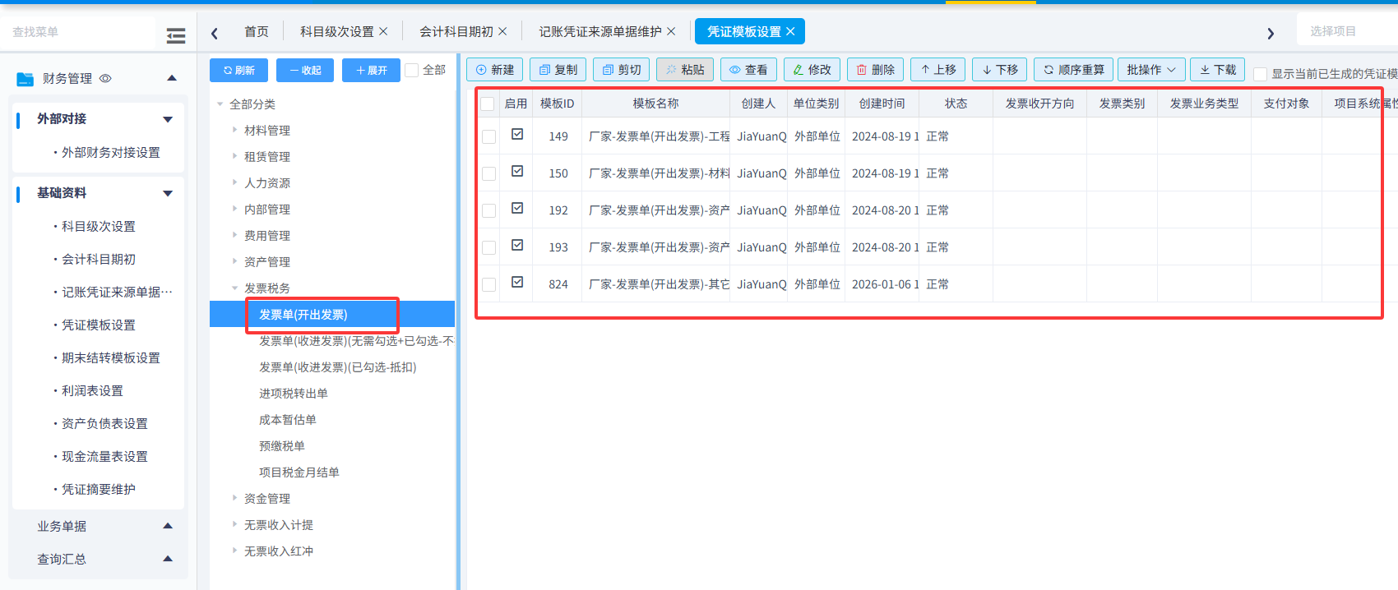Close the 会计科目期初 tab
Image resolution: width=1398 pixels, height=590 pixels.
(x=502, y=31)
